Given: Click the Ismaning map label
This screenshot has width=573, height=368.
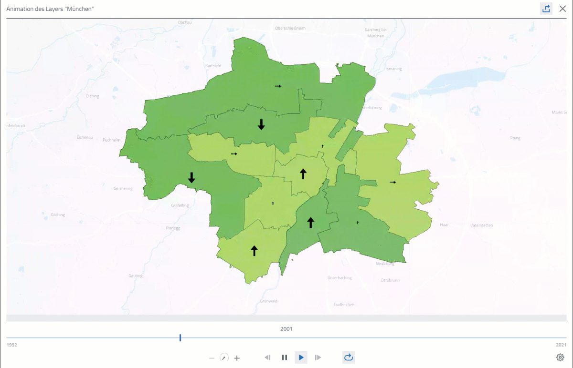Looking at the screenshot, I should click(x=394, y=69).
